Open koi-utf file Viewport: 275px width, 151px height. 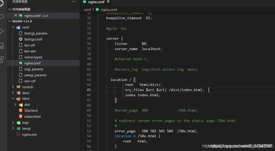click(29, 45)
